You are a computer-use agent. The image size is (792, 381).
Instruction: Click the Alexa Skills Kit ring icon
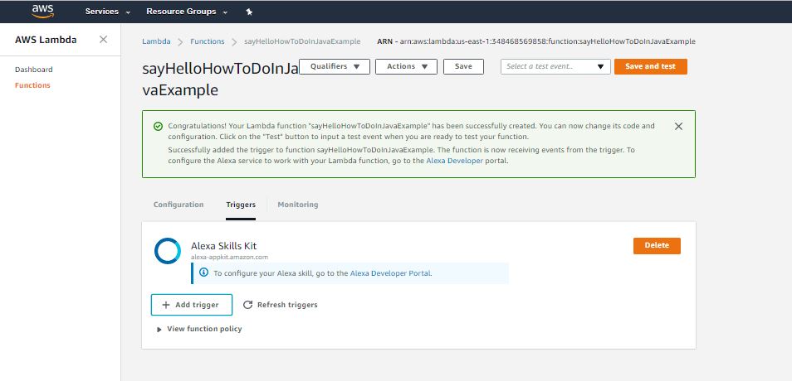coord(168,251)
